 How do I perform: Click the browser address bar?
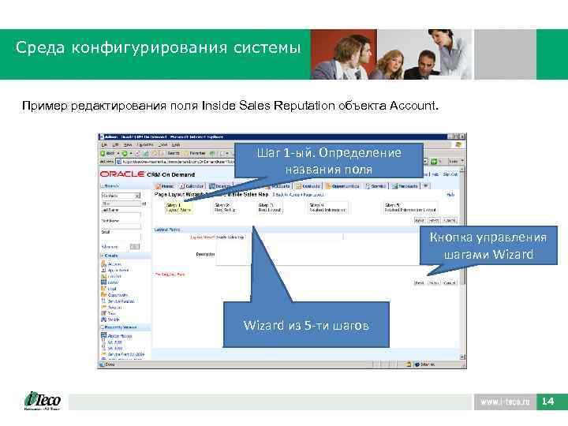[176, 162]
